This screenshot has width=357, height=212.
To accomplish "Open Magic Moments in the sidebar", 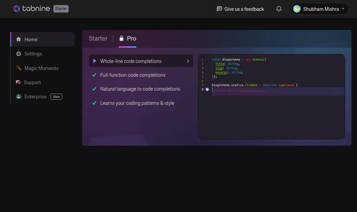I will click(41, 68).
